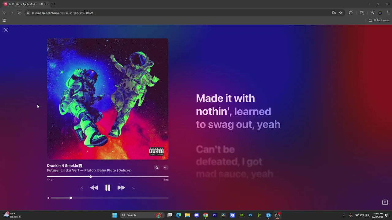392x220 pixels.
Task: Click the remaining time -2:18 label
Action: 165,180
